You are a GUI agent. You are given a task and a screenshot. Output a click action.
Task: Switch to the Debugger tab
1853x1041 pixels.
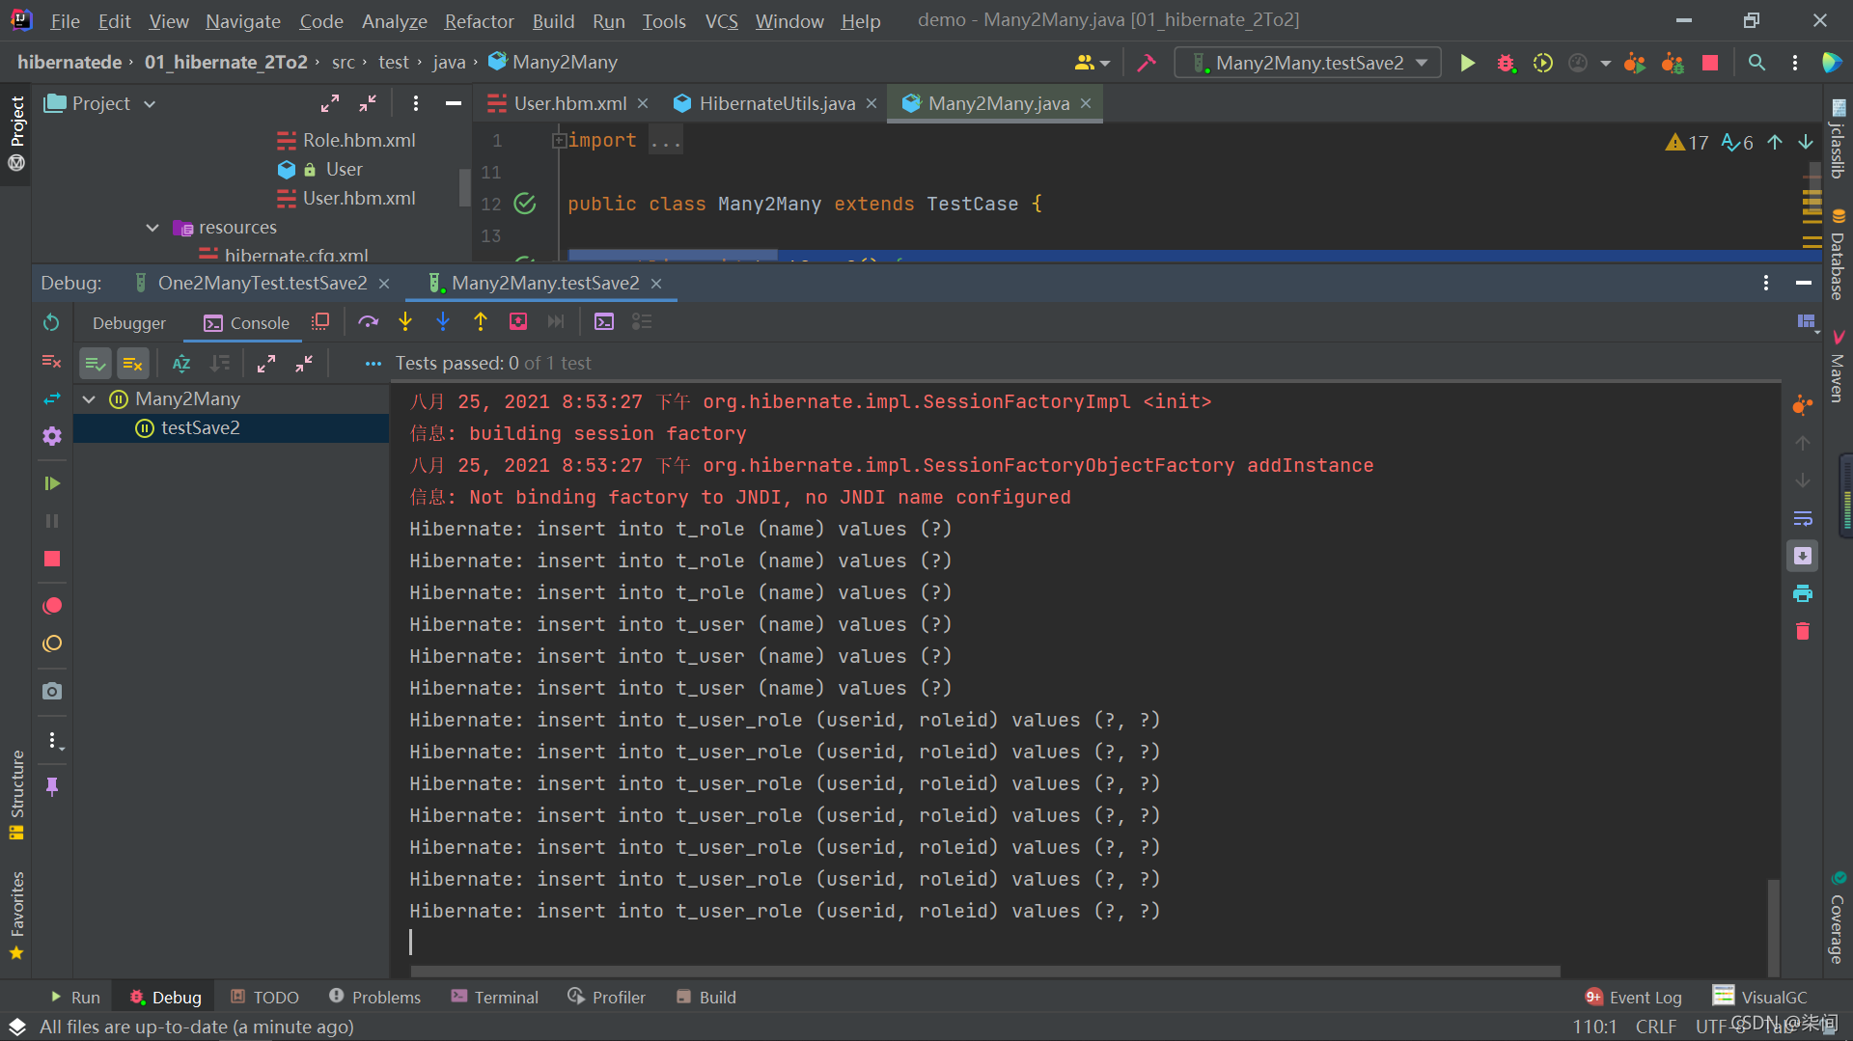(x=129, y=323)
